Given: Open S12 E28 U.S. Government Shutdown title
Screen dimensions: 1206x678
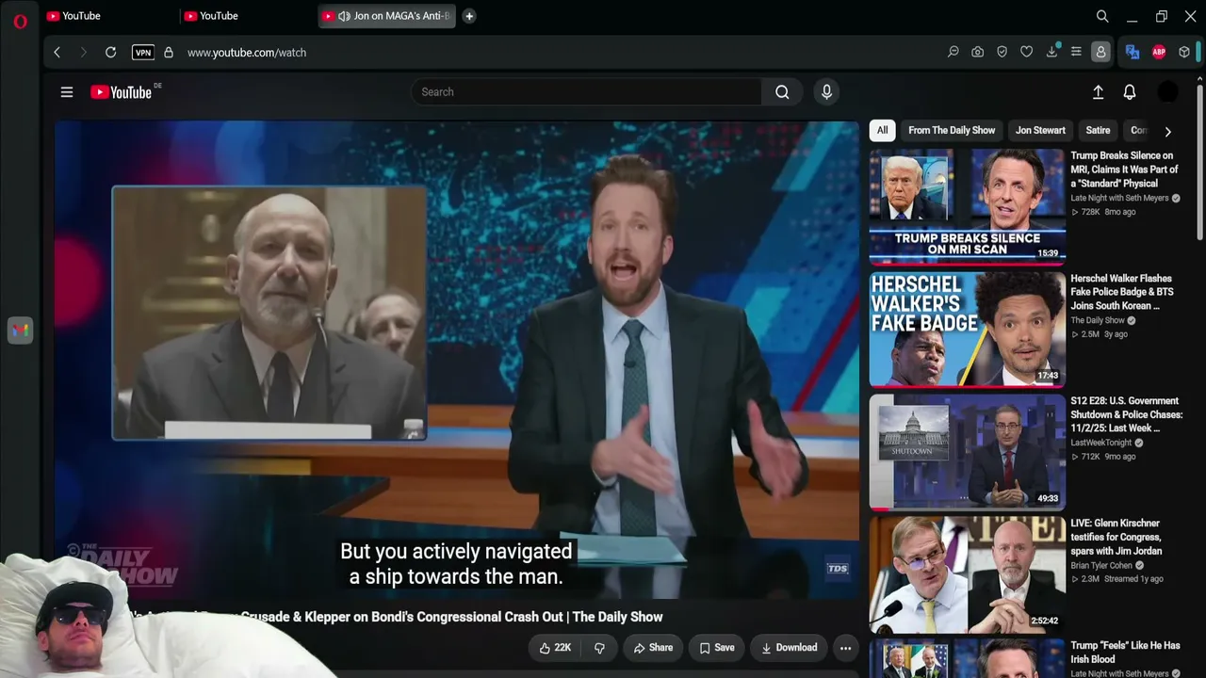Looking at the screenshot, I should [x=1127, y=414].
